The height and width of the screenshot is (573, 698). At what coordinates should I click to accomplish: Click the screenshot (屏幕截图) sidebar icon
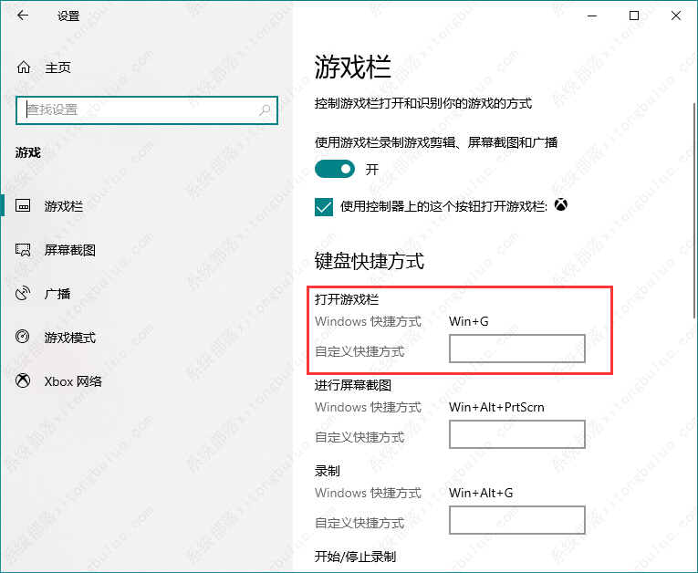(x=24, y=250)
